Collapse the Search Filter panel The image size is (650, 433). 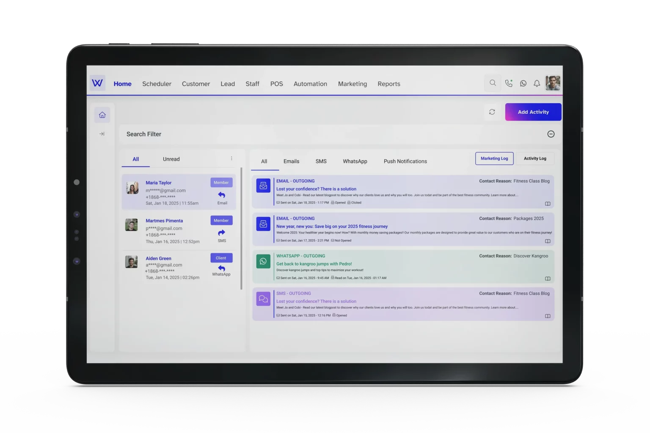551,134
